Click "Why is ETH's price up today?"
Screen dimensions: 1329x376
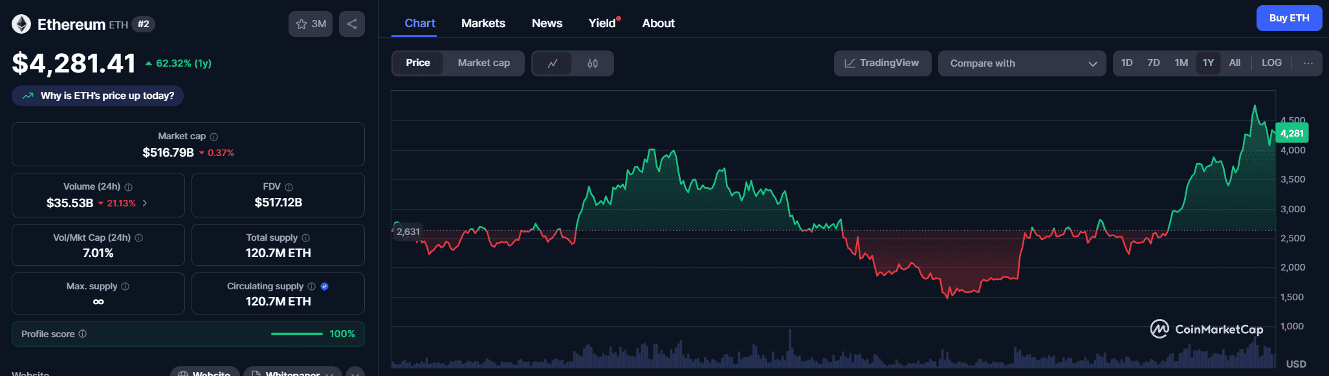tap(98, 96)
